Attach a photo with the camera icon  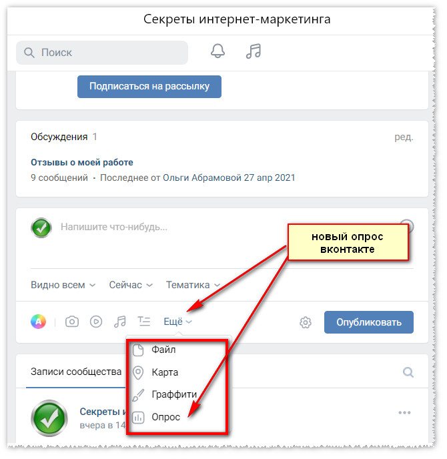coord(72,322)
